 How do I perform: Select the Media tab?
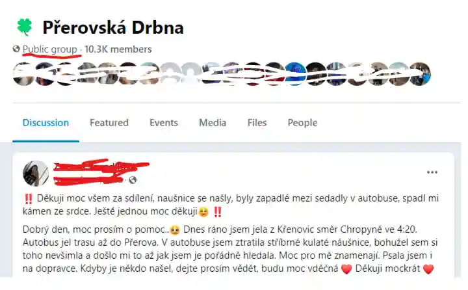coord(213,123)
